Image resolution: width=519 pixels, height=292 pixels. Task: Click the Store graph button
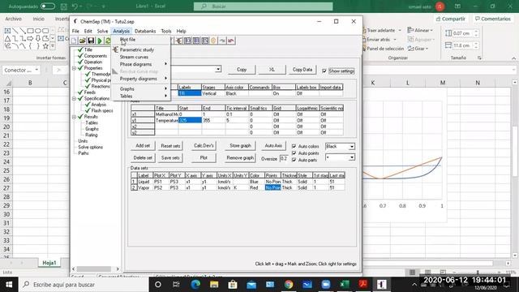click(240, 146)
